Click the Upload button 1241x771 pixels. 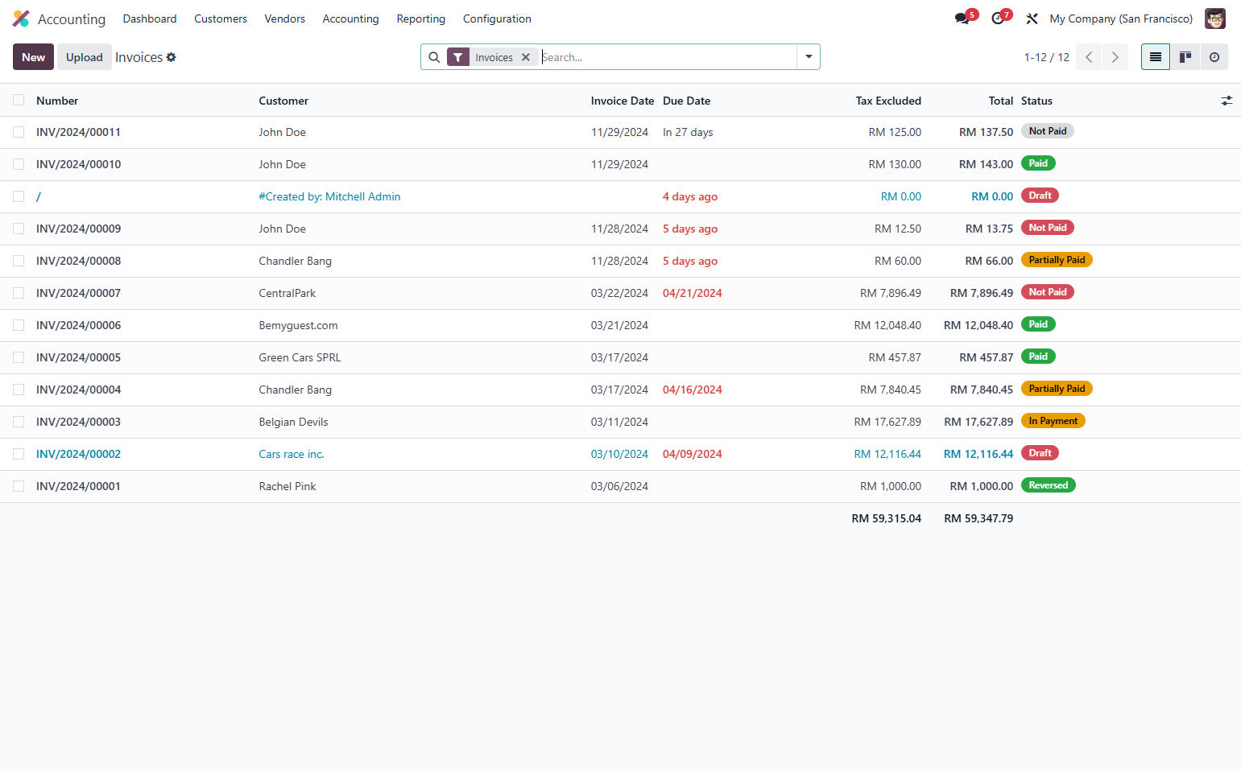point(85,57)
